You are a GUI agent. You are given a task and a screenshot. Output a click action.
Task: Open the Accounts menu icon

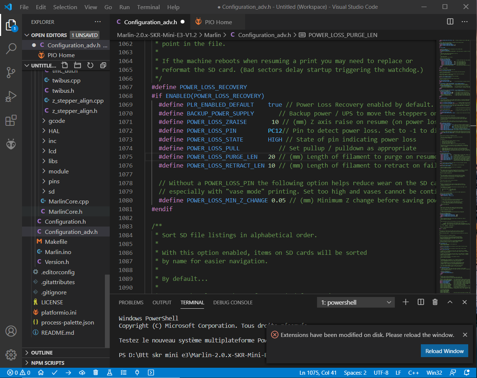pos(11,331)
